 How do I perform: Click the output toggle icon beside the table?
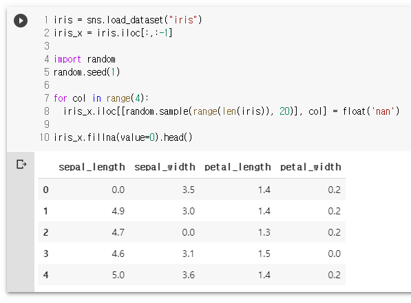pyautogui.click(x=21, y=165)
